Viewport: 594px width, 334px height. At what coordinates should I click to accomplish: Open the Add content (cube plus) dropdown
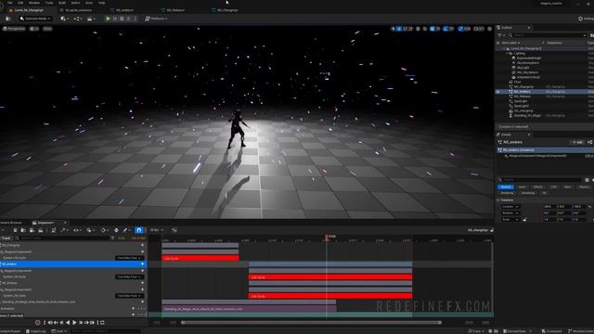pyautogui.click(x=64, y=19)
